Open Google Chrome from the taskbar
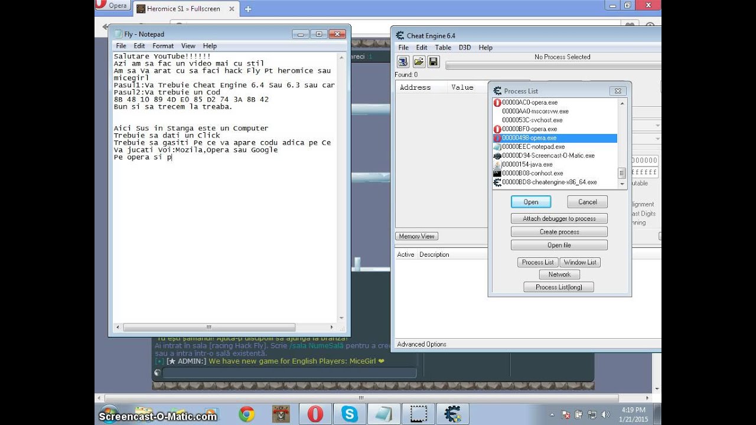The image size is (756, 425). pyautogui.click(x=247, y=414)
